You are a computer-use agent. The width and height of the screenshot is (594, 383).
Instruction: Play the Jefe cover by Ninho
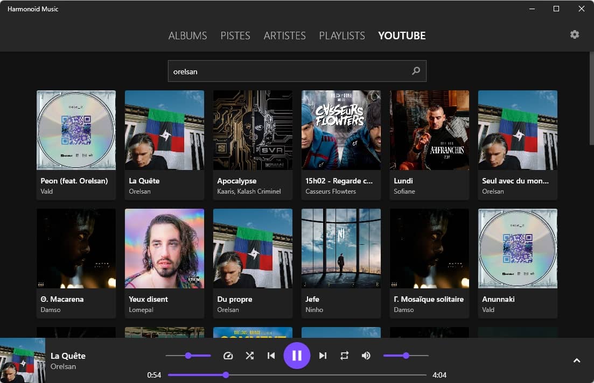tap(341, 249)
